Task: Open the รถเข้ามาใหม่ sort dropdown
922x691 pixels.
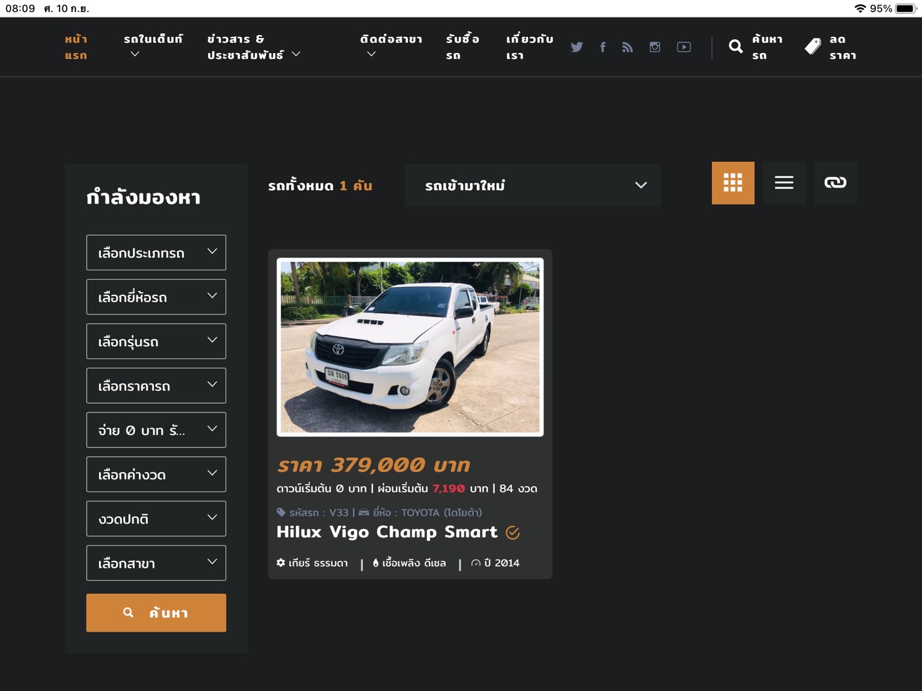Action: coord(532,185)
